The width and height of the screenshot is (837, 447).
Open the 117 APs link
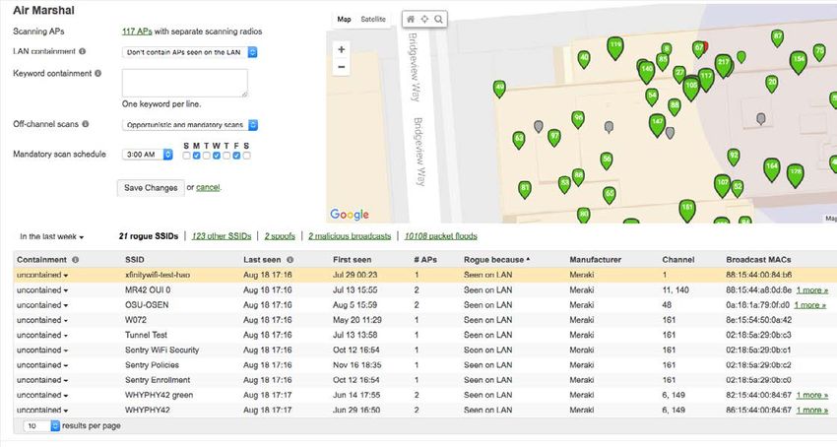pyautogui.click(x=137, y=32)
